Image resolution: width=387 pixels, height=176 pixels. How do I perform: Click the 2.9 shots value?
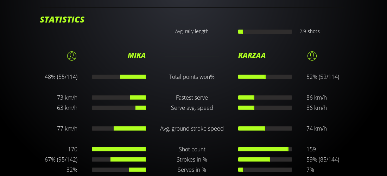pos(310,31)
